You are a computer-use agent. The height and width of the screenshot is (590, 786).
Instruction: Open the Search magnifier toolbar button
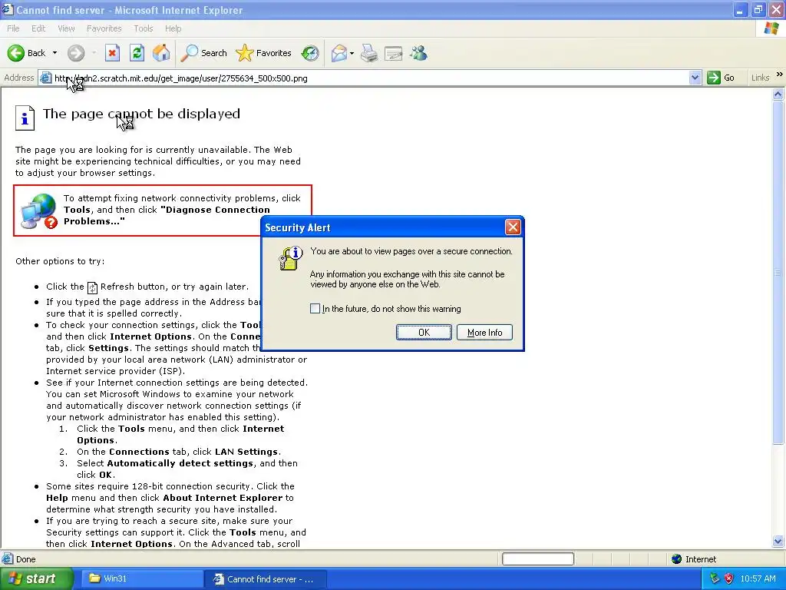click(204, 53)
